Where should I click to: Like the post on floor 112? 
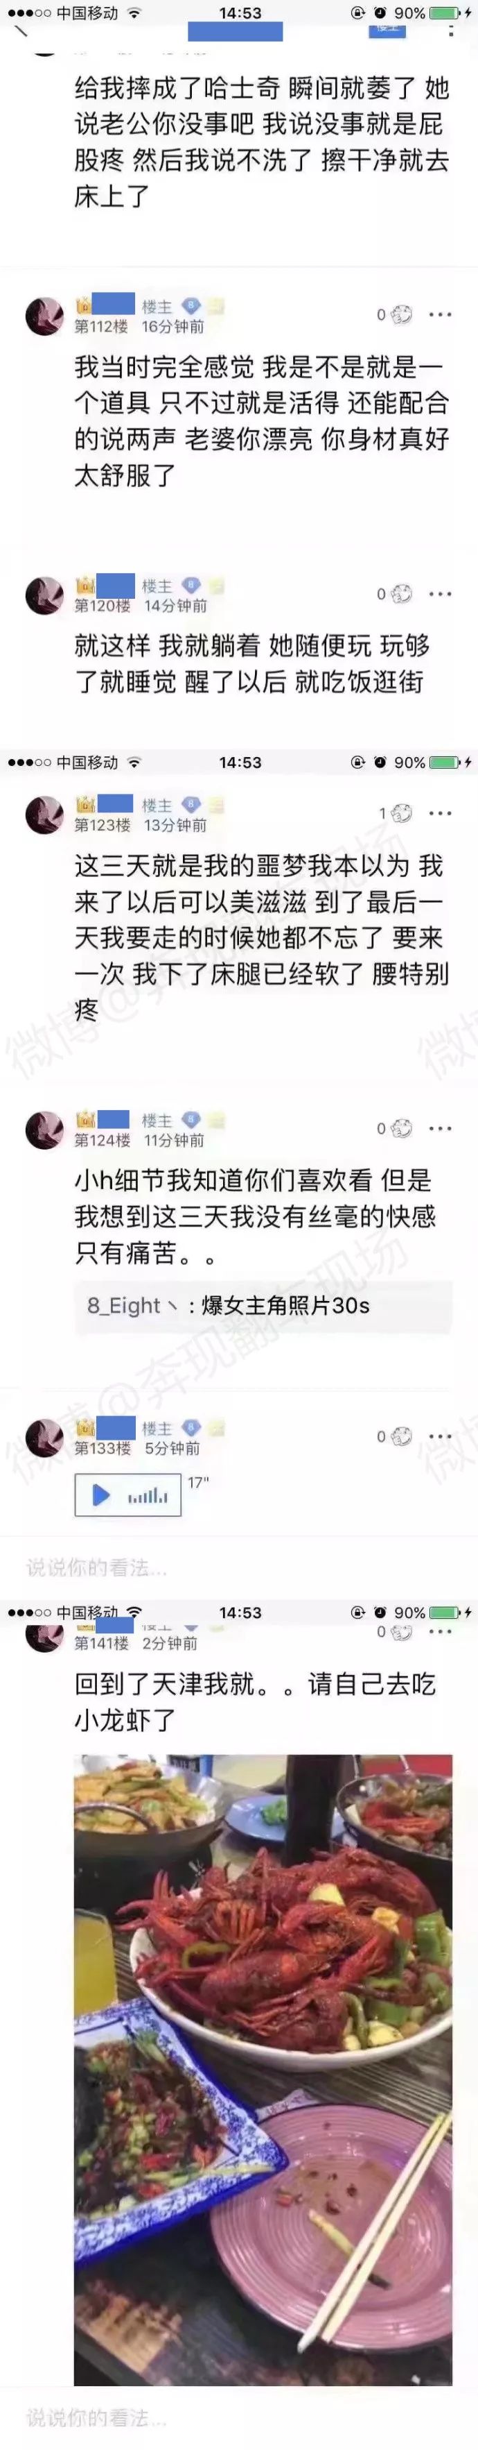pyautogui.click(x=402, y=315)
